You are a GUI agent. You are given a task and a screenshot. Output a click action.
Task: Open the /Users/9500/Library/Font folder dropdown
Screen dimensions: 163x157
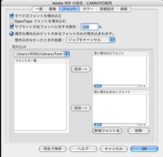[41, 54]
